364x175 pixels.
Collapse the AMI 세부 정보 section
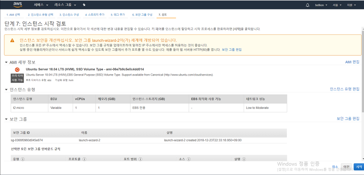point(6,62)
